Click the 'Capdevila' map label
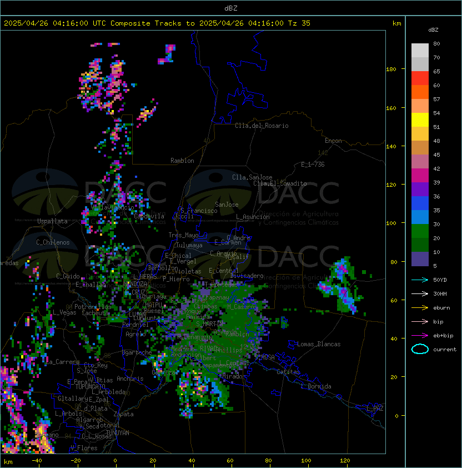Viewport: 462px width, 468px height. [149, 216]
